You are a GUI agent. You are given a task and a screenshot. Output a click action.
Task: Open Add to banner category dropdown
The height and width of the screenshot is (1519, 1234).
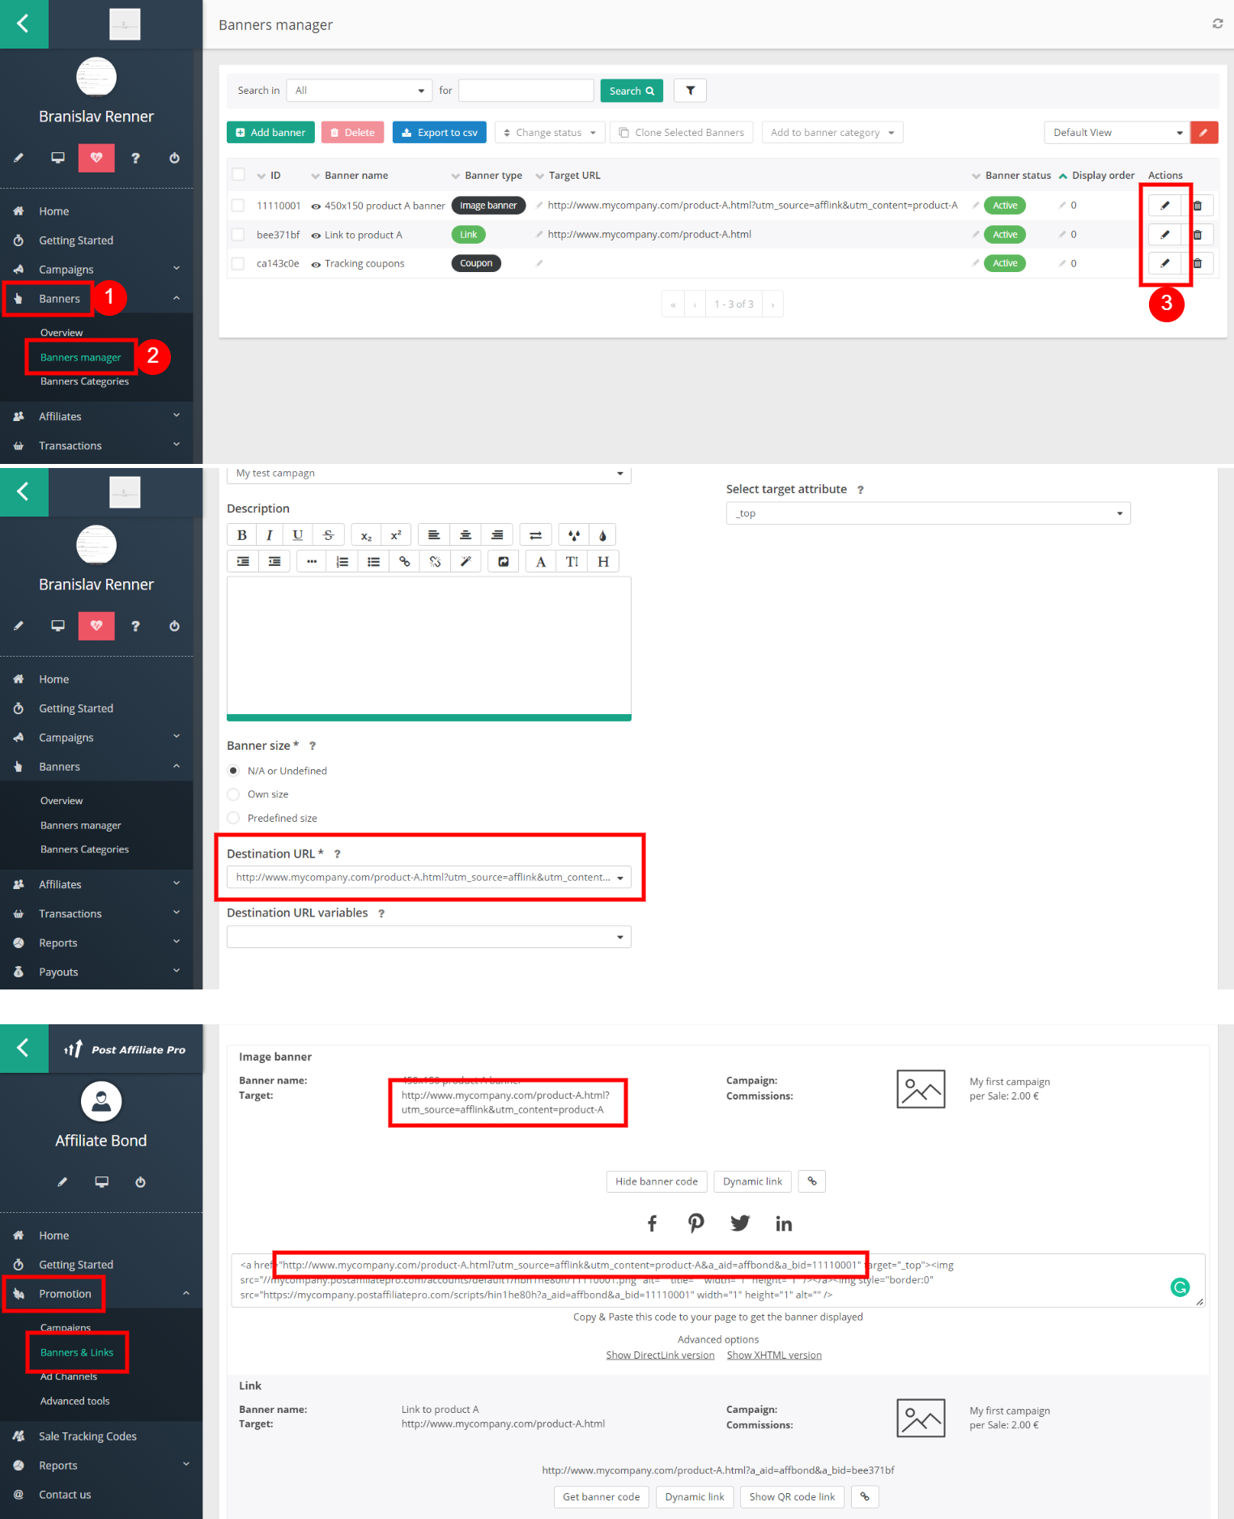tap(832, 133)
